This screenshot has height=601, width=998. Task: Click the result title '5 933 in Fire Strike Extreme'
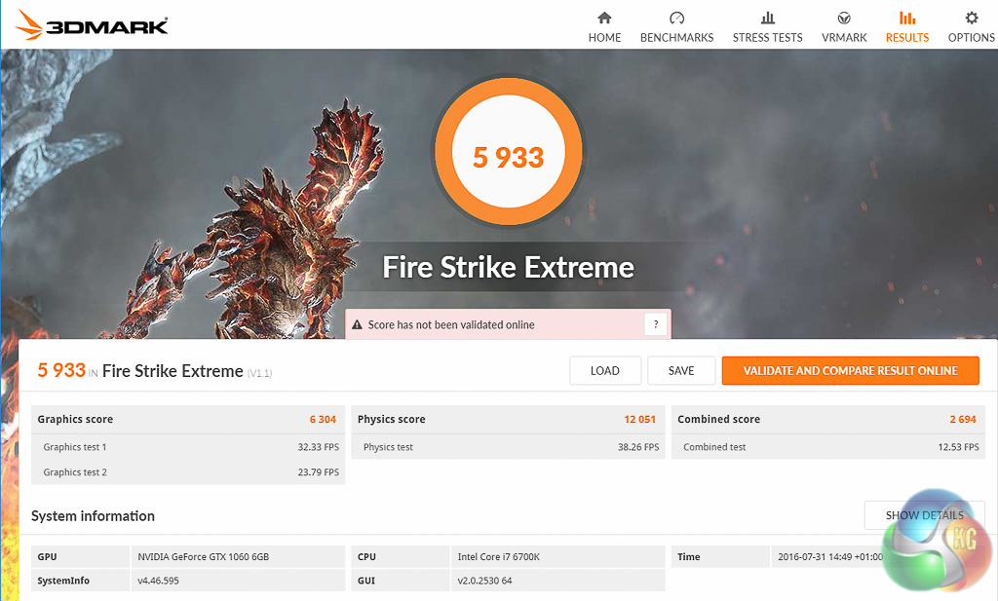pyautogui.click(x=140, y=371)
